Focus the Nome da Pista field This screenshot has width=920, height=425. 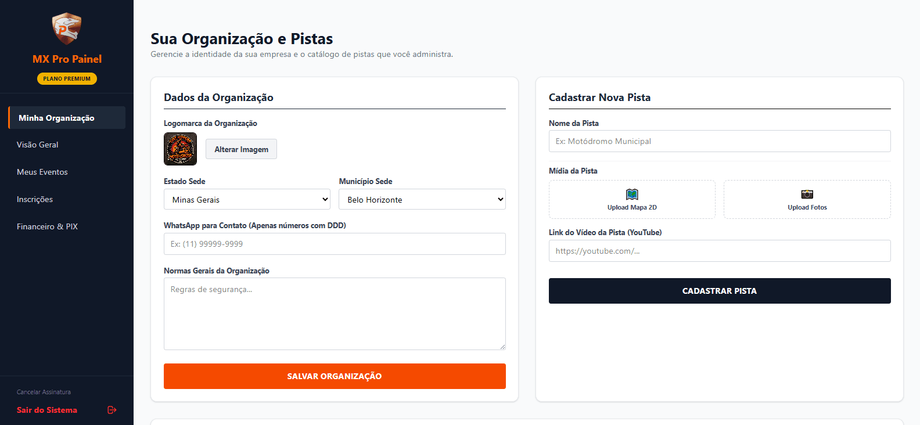click(720, 141)
